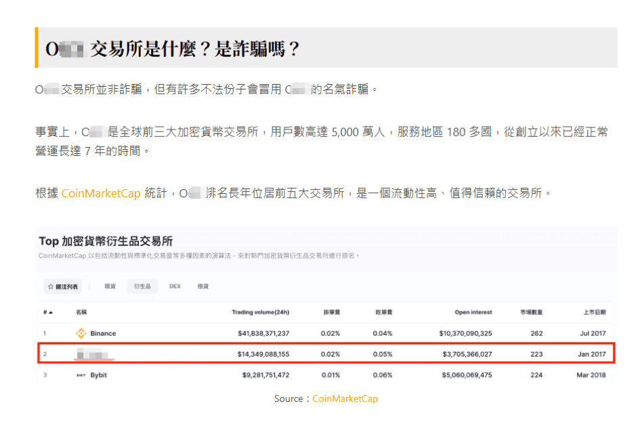
Task: Click the open interest $3,705,366,027
Action: click(x=467, y=354)
